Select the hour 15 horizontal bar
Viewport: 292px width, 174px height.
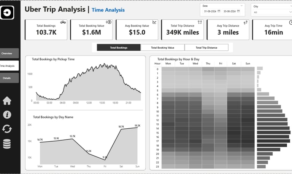[x=274, y=132]
